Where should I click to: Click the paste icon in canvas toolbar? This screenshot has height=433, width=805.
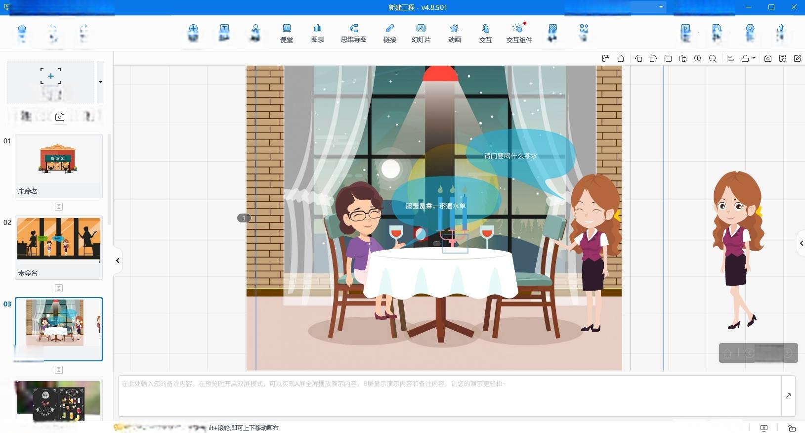click(x=683, y=58)
